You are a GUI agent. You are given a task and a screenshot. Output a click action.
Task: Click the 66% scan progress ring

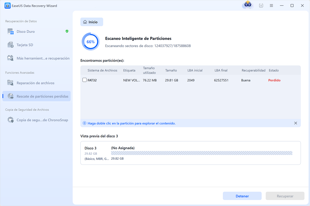coord(91,42)
